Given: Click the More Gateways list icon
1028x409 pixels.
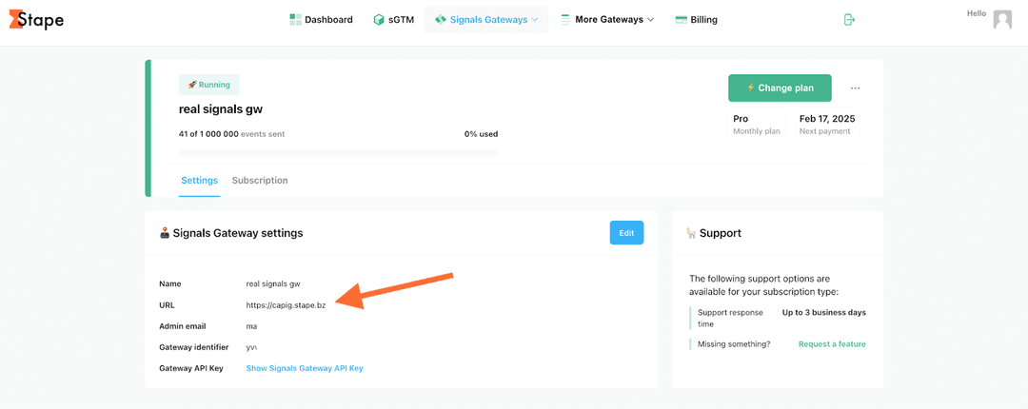Looking at the screenshot, I should point(565,20).
